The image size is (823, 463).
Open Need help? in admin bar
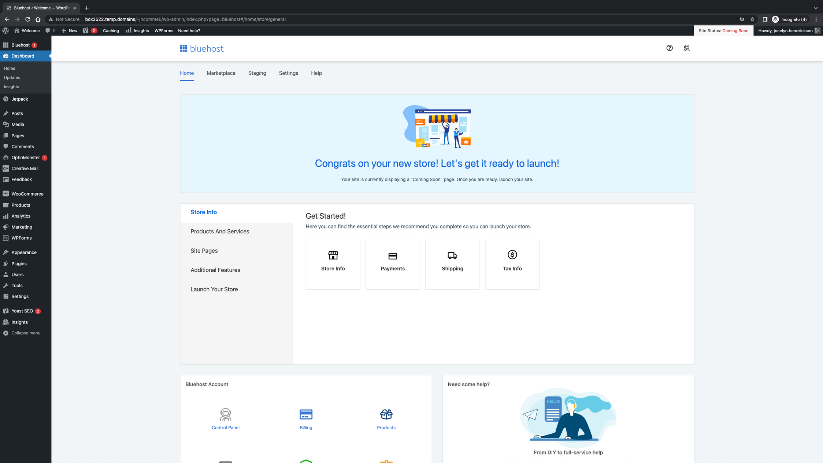click(x=189, y=30)
